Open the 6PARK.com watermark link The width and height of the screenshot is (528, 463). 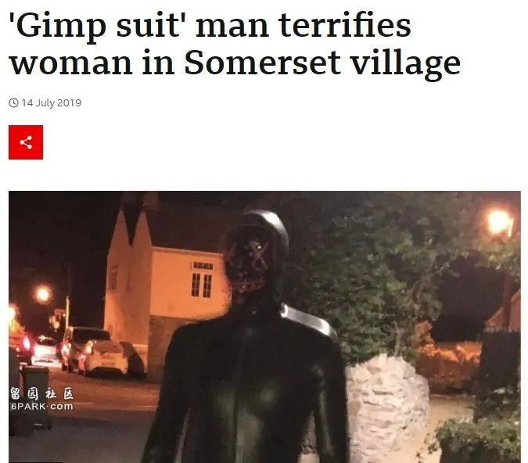(41, 406)
